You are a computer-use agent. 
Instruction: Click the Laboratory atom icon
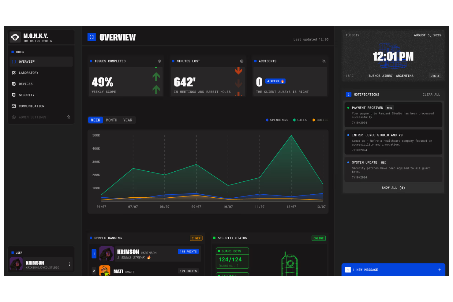(14, 73)
